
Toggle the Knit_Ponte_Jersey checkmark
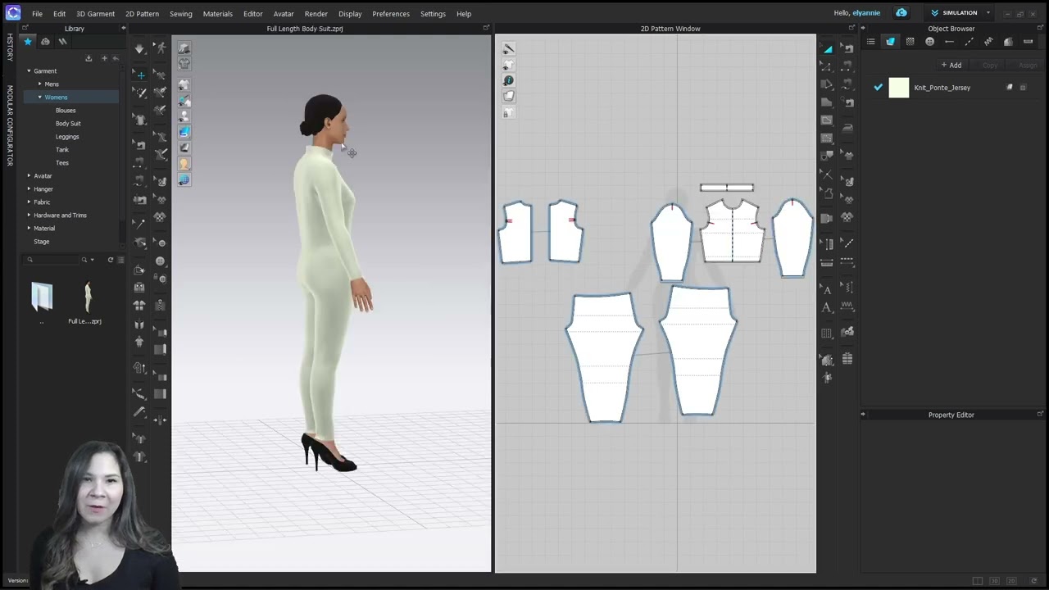click(879, 87)
